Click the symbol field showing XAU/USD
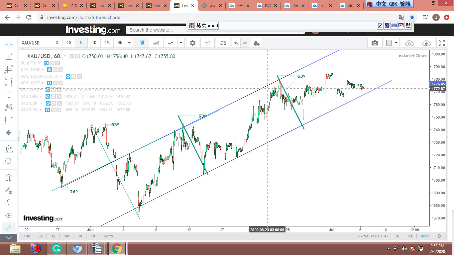 click(36, 43)
